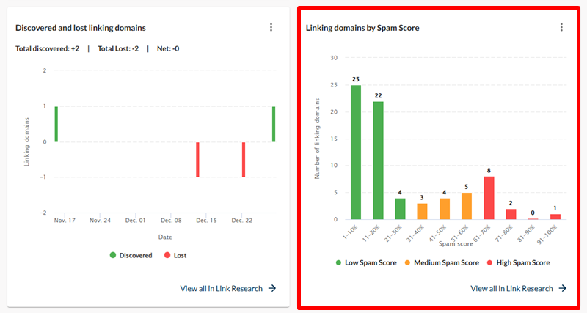Select the 1–10% spam score bar
The width and height of the screenshot is (587, 313).
pyautogui.click(x=356, y=152)
